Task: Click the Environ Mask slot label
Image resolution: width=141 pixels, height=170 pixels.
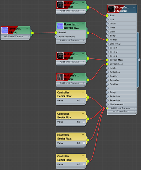Action: tap(116, 60)
